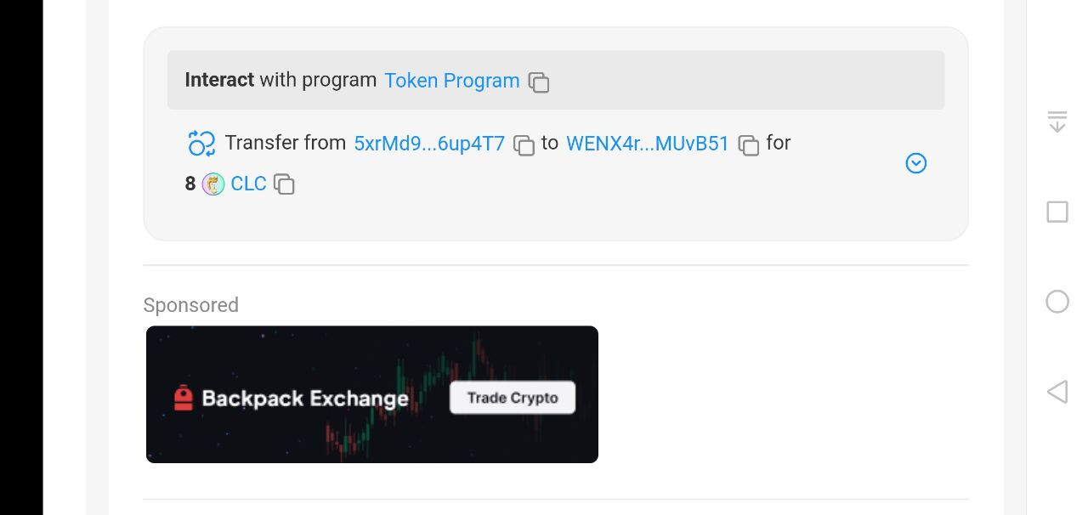This screenshot has height=515, width=1088.
Task: Open sender address 5xrMd9...6up4T7
Action: (x=429, y=144)
